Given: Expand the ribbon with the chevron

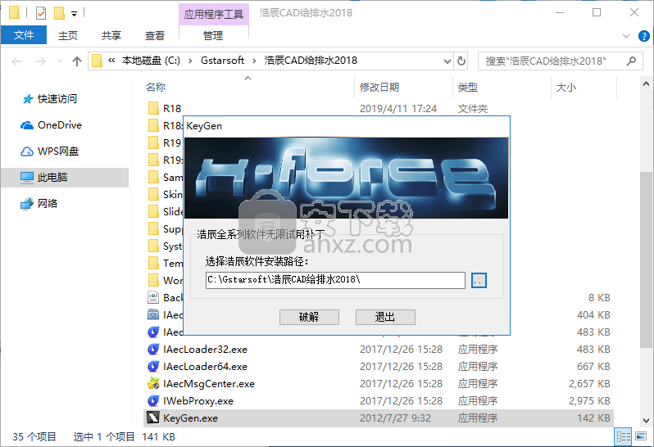Looking at the screenshot, I should pyautogui.click(x=626, y=36).
